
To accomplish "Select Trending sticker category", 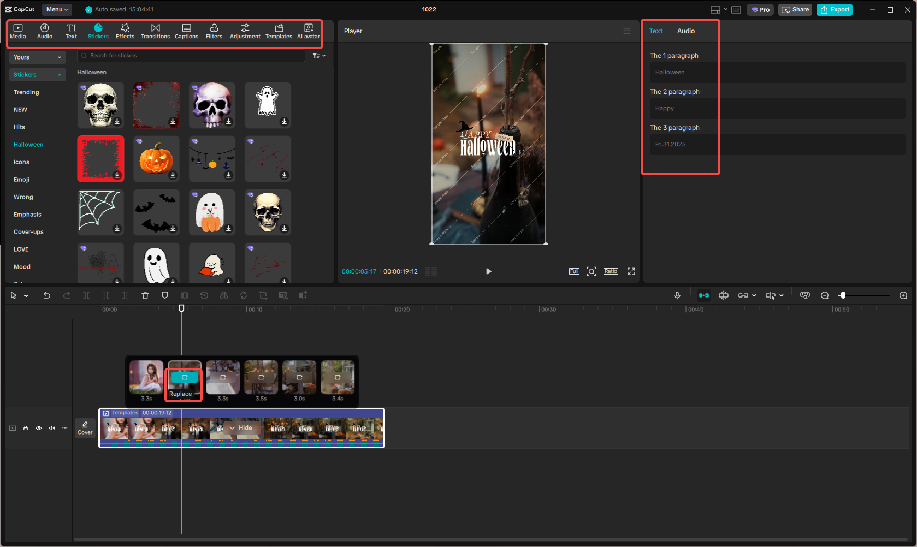I will (26, 92).
